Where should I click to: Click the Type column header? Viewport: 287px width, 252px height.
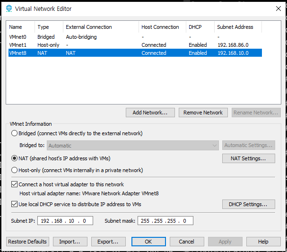point(49,27)
